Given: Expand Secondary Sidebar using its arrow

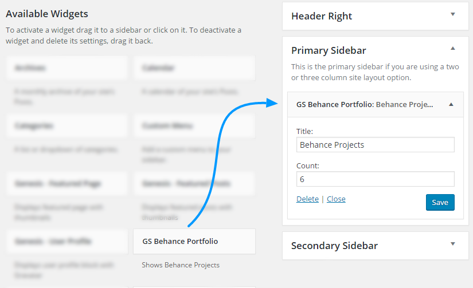Looking at the screenshot, I should (x=452, y=244).
